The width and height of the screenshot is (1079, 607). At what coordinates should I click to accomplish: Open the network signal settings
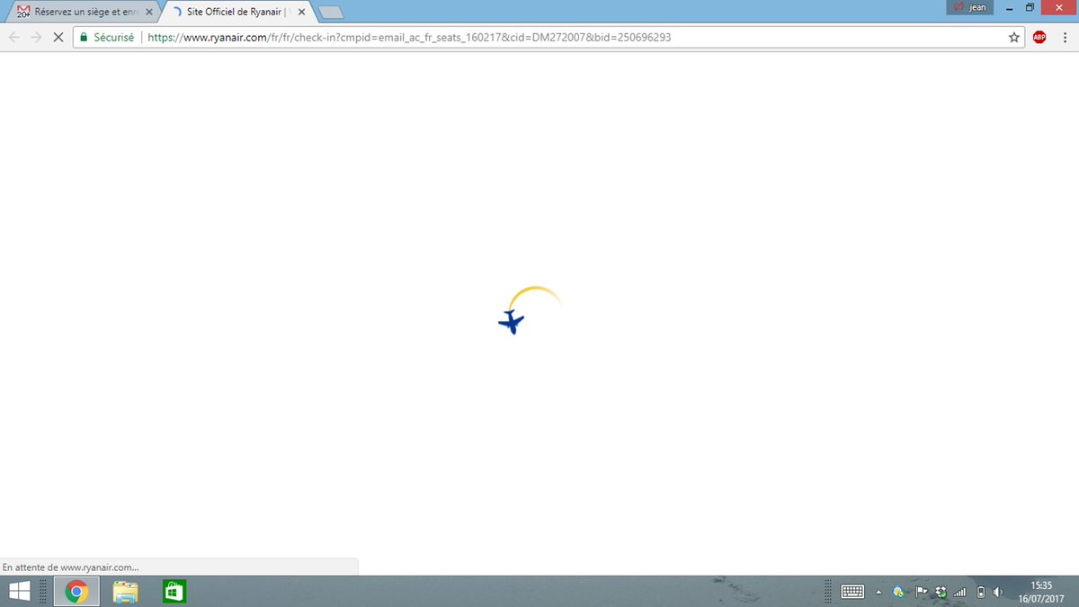[960, 592]
